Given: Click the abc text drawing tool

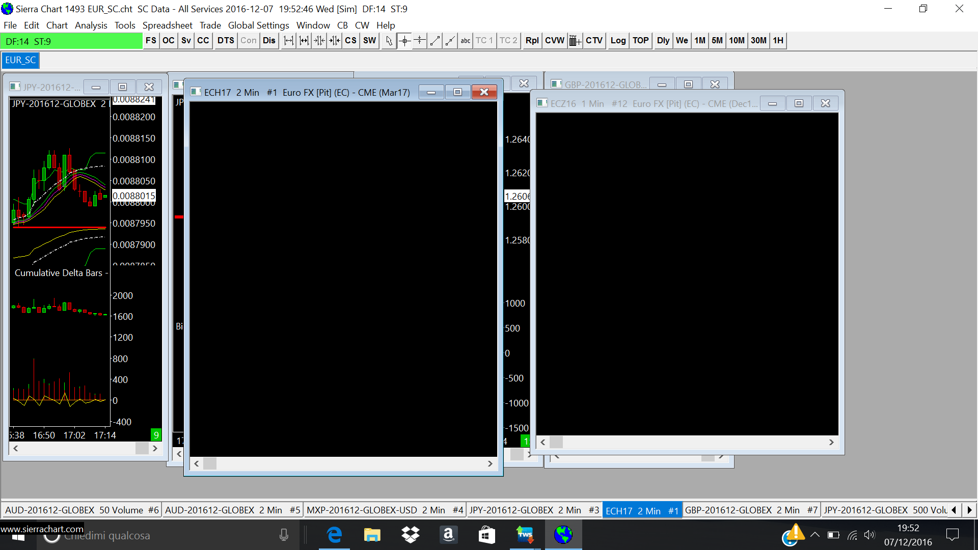Looking at the screenshot, I should pos(465,41).
